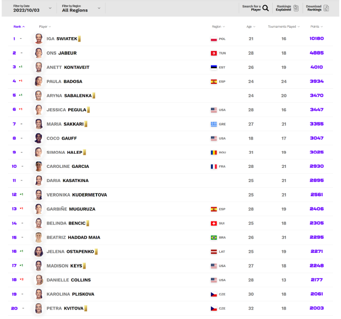Click the Search for a Player magnifier icon
This screenshot has width=341, height=319.
[x=265, y=8]
